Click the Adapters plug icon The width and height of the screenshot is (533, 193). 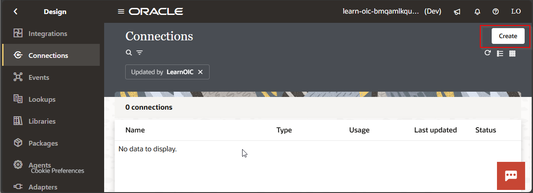tap(18, 187)
